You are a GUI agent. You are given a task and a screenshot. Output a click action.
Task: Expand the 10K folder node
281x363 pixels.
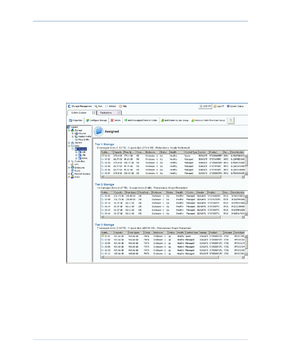[x=76, y=152]
